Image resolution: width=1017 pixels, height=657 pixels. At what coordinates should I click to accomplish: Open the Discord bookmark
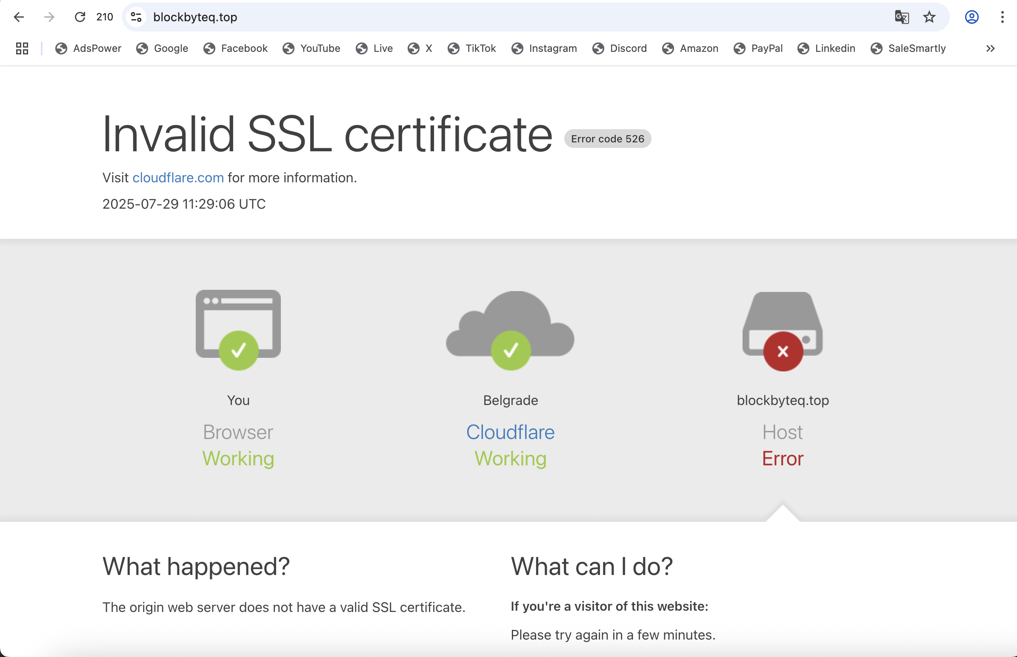(619, 48)
